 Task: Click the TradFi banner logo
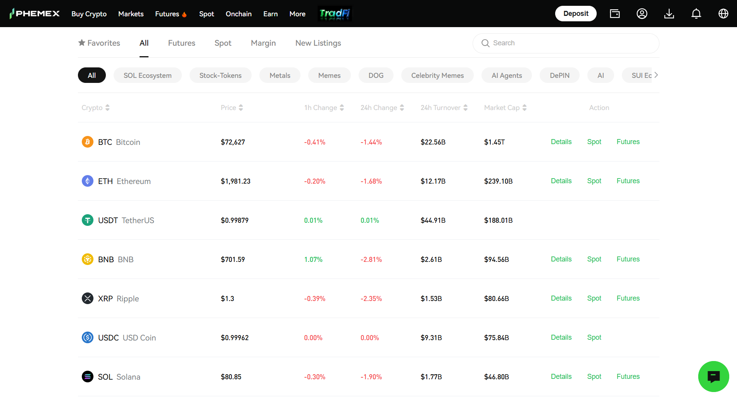[x=335, y=14]
